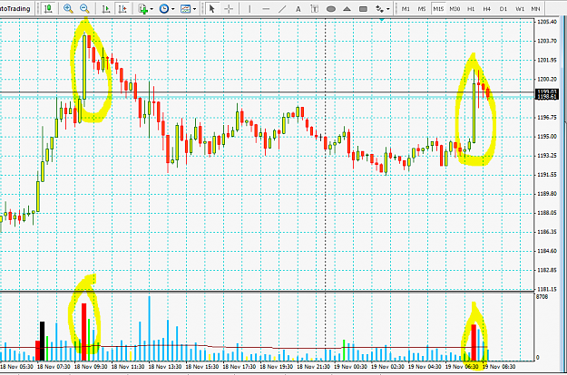567x375 pixels.
Task: Click price label 1201.95
Action: click(547, 61)
